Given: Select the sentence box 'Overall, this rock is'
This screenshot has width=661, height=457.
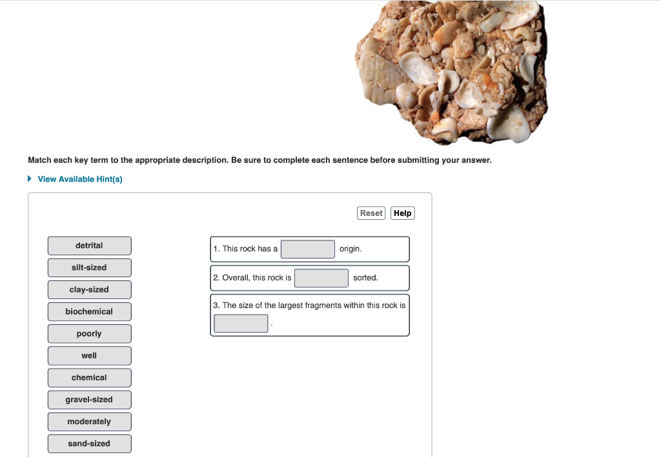Looking at the screenshot, I should point(252,278).
